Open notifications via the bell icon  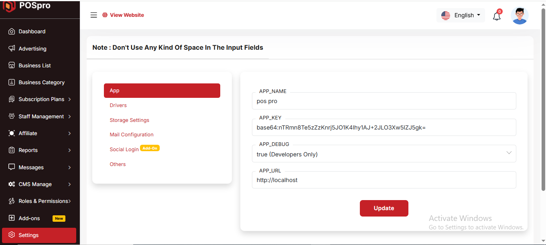click(x=497, y=16)
